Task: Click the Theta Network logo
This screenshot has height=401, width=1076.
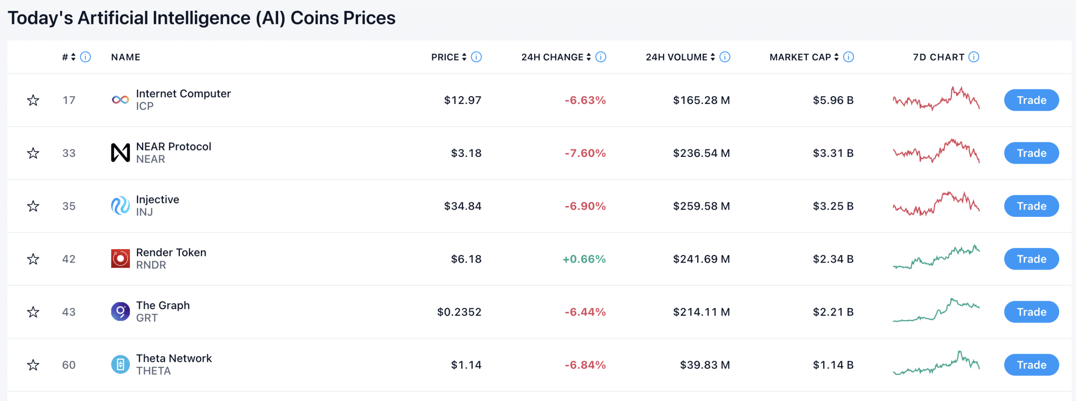Action: click(120, 365)
